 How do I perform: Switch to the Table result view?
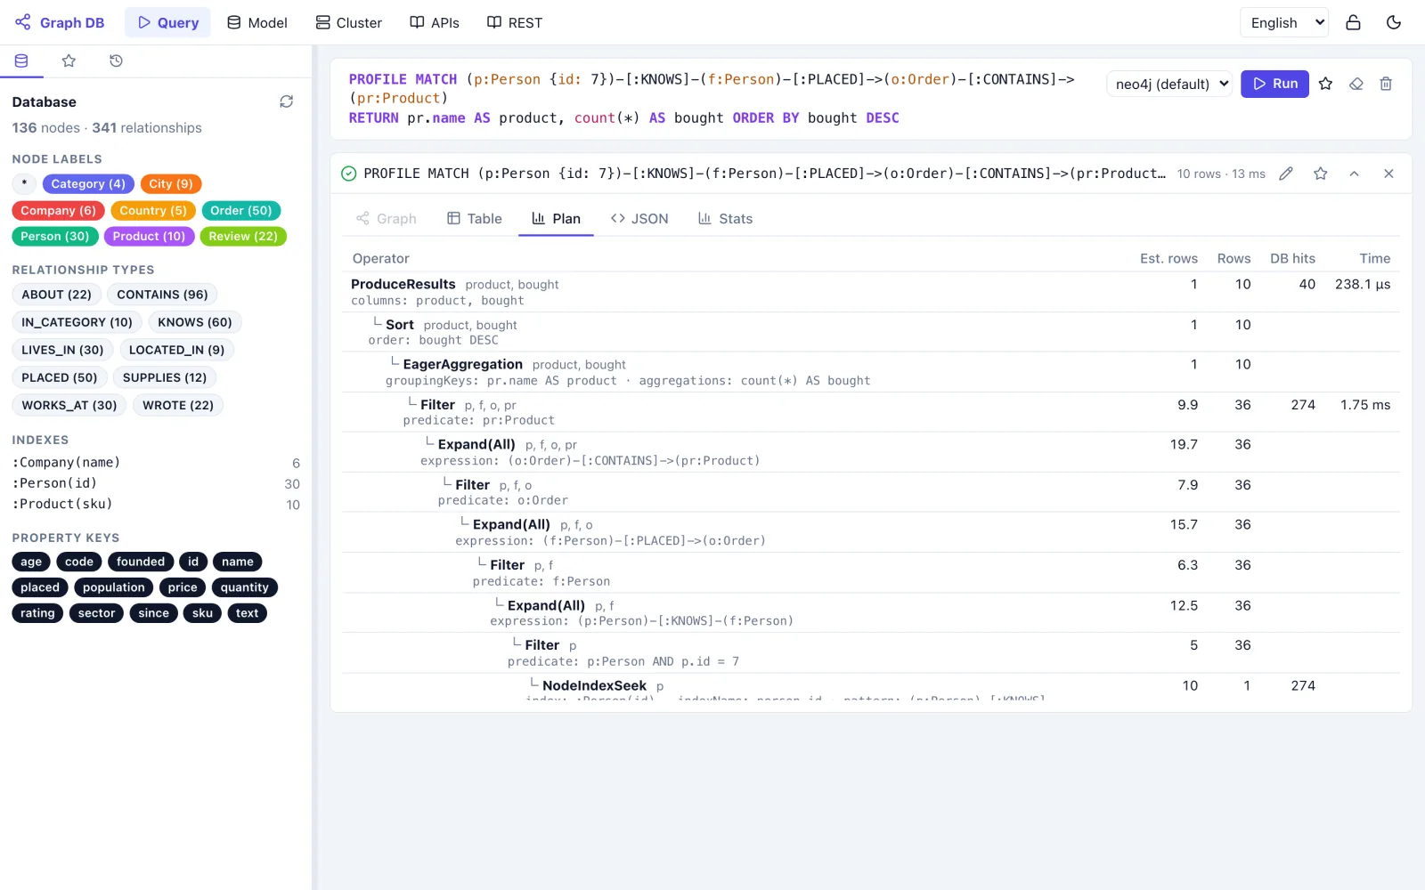(x=475, y=219)
